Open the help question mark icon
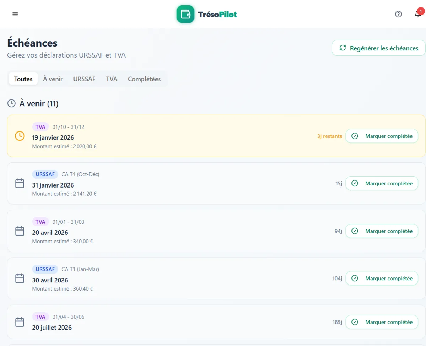426x346 pixels. (398, 14)
